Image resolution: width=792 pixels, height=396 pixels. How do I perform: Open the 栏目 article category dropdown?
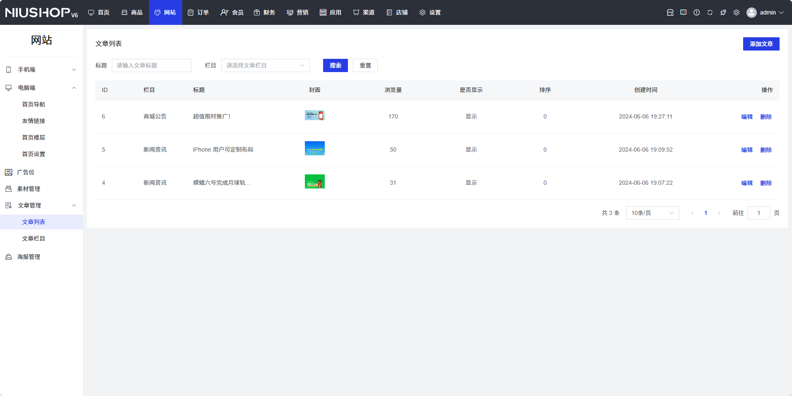(265, 65)
